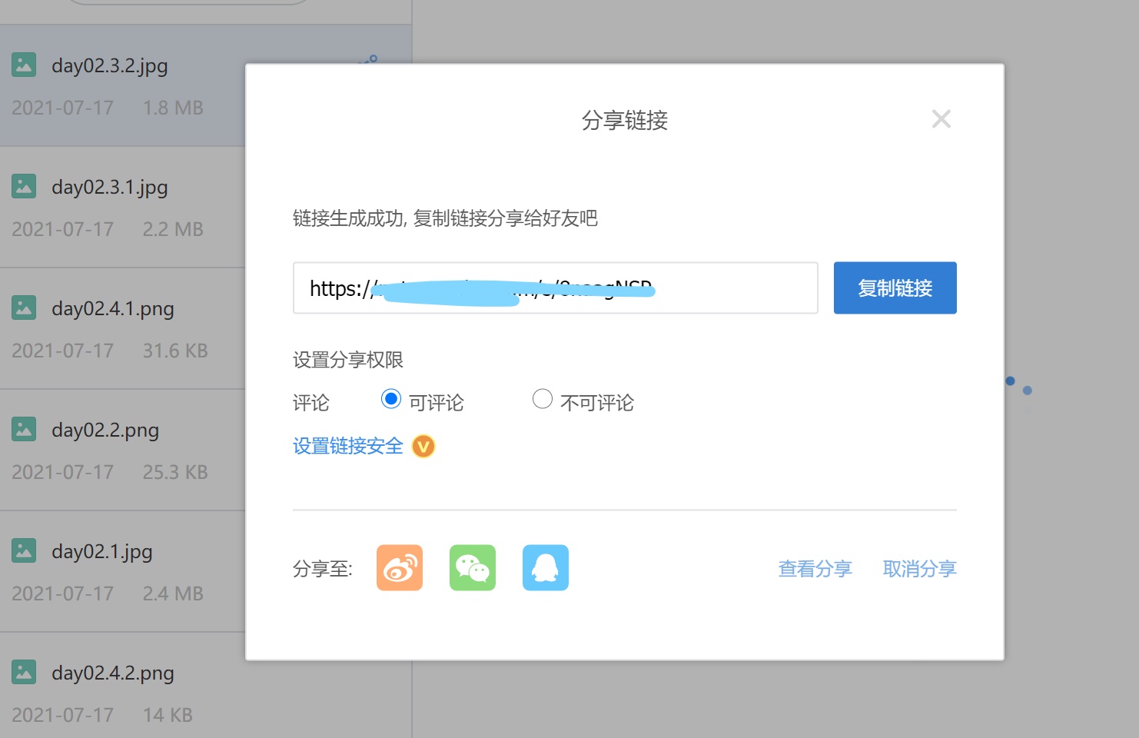Click the 分享链接 dialog title
The image size is (1139, 738).
[x=625, y=120]
